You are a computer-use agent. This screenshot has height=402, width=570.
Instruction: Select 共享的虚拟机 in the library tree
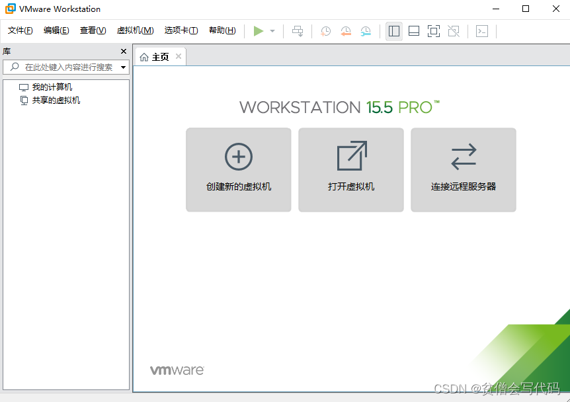[56, 100]
